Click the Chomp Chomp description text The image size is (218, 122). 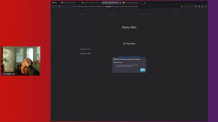point(85,49)
